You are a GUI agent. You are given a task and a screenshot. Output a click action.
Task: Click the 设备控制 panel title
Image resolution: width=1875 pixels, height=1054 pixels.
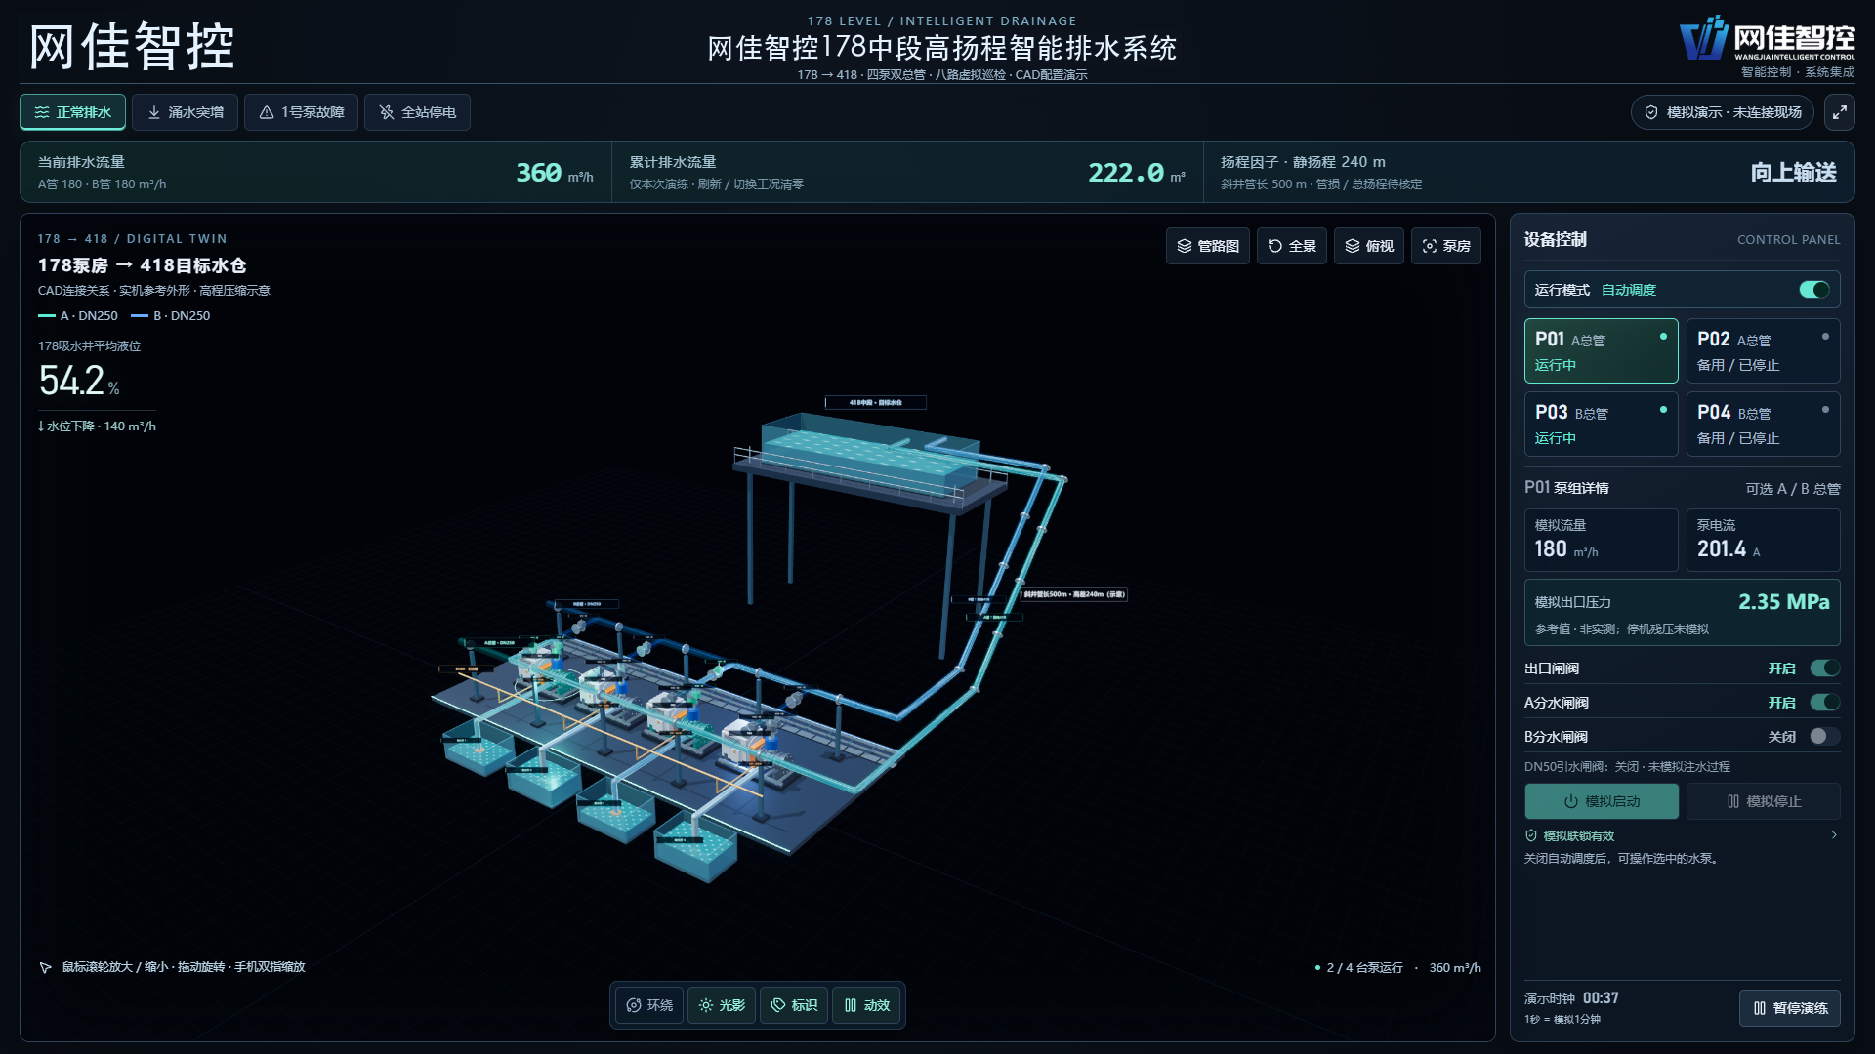(x=1556, y=240)
